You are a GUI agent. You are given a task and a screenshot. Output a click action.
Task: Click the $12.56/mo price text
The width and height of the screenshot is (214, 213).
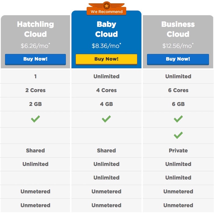[x=178, y=46]
